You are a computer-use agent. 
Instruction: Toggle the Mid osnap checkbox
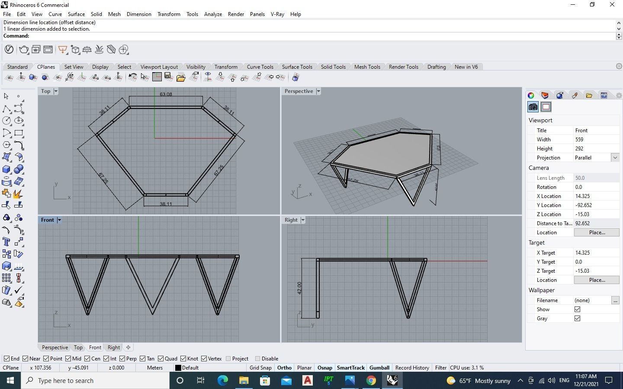pyautogui.click(x=68, y=358)
